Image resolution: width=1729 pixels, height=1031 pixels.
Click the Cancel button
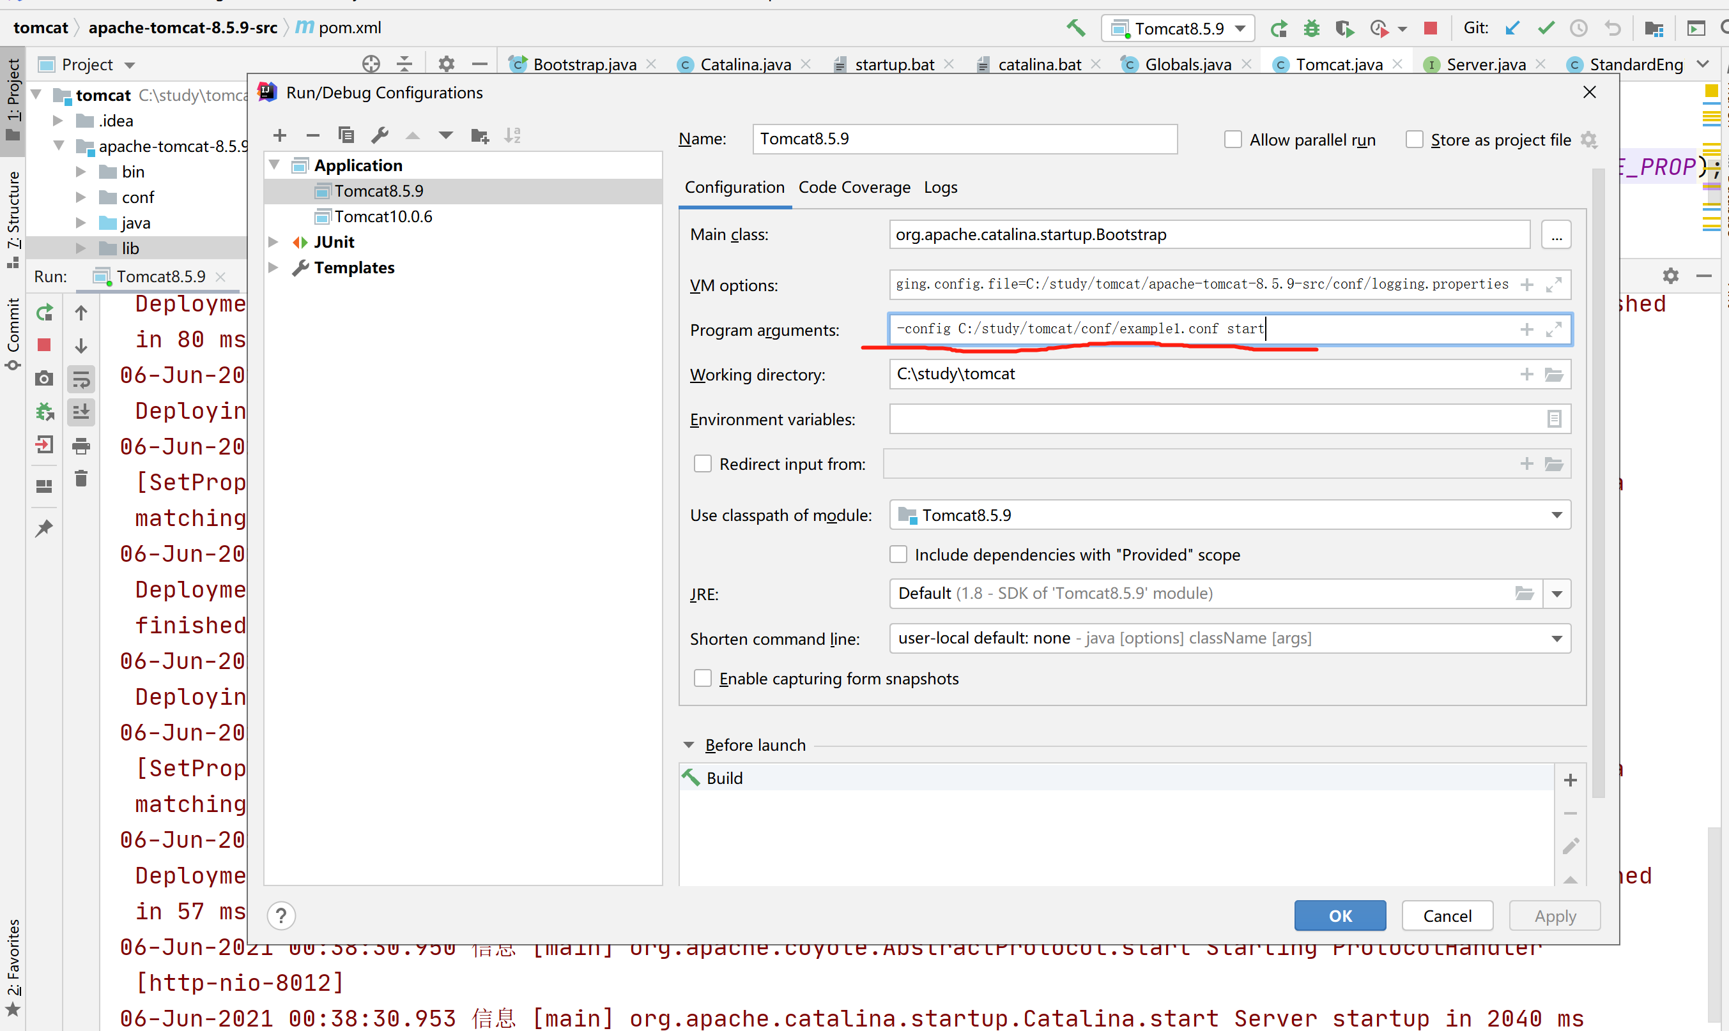click(1447, 915)
